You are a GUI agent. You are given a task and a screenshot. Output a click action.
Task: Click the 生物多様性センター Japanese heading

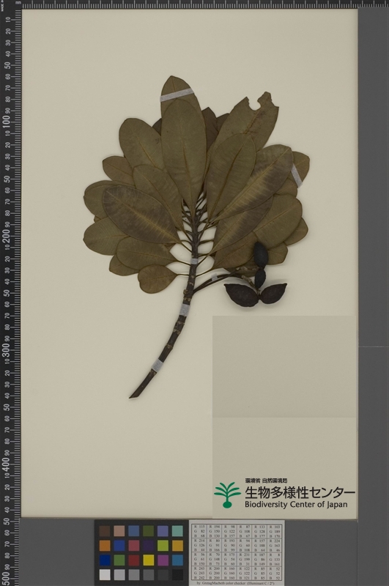coord(300,492)
